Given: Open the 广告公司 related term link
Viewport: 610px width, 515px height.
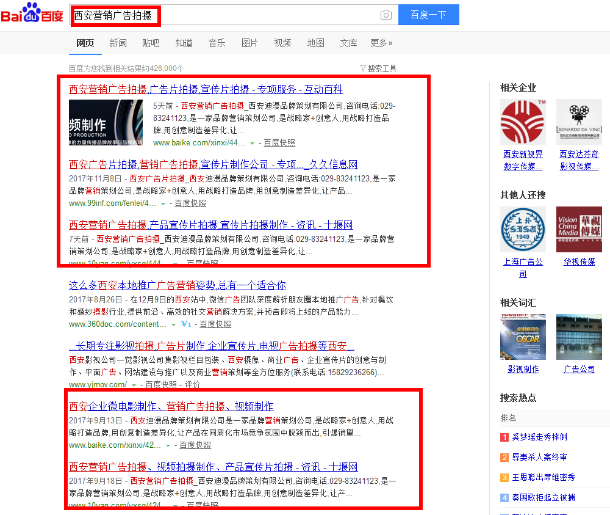Looking at the screenshot, I should point(579,370).
